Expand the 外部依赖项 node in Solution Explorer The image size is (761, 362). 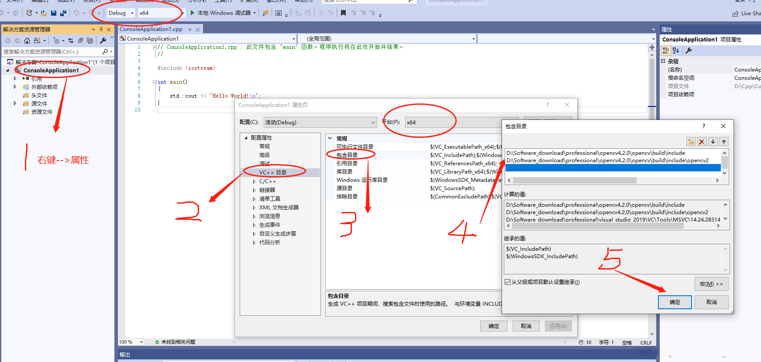tap(15, 87)
